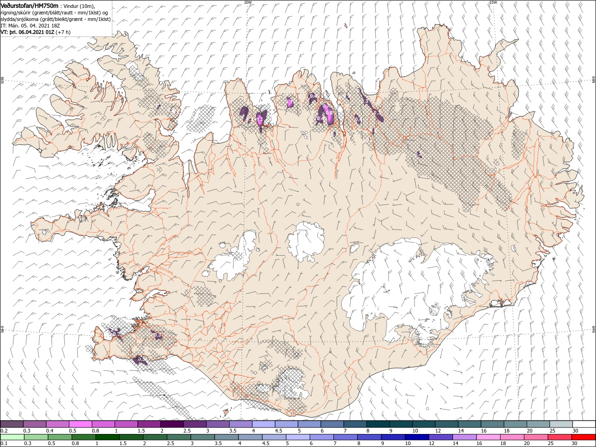Click the snow scale 8 dark teal swatch
Image resolution: width=596 pixels, height=447 pixels.
[378, 424]
